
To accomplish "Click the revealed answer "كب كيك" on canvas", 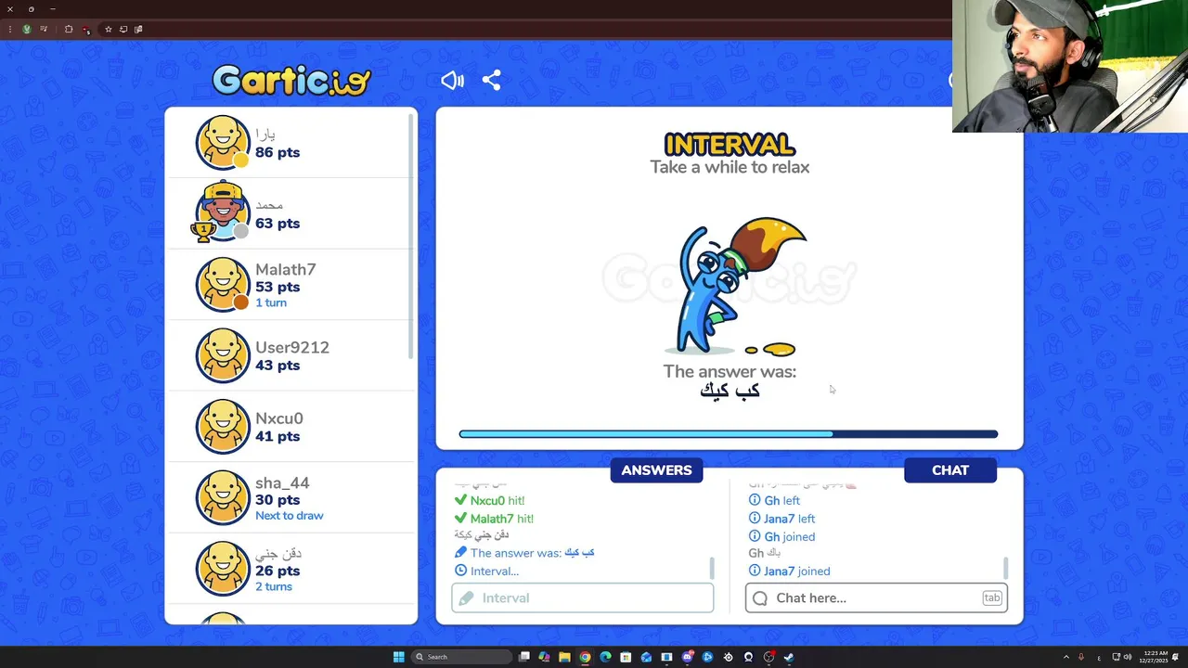I will pos(730,392).
